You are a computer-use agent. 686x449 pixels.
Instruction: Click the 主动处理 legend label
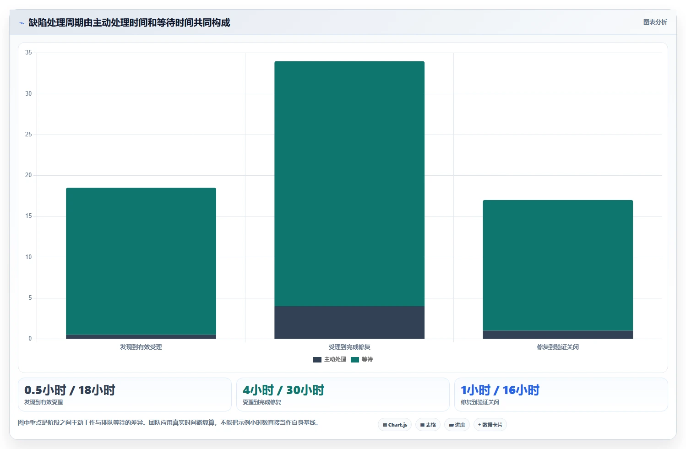(x=335, y=359)
